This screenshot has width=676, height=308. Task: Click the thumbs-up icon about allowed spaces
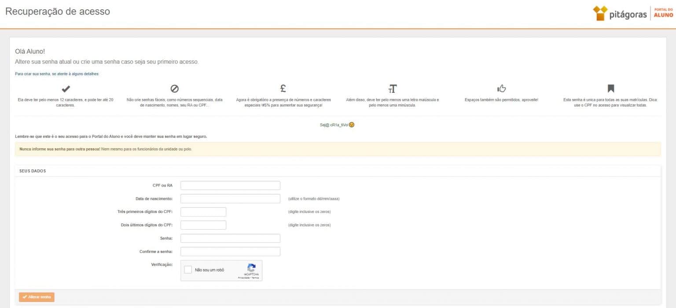tap(501, 89)
